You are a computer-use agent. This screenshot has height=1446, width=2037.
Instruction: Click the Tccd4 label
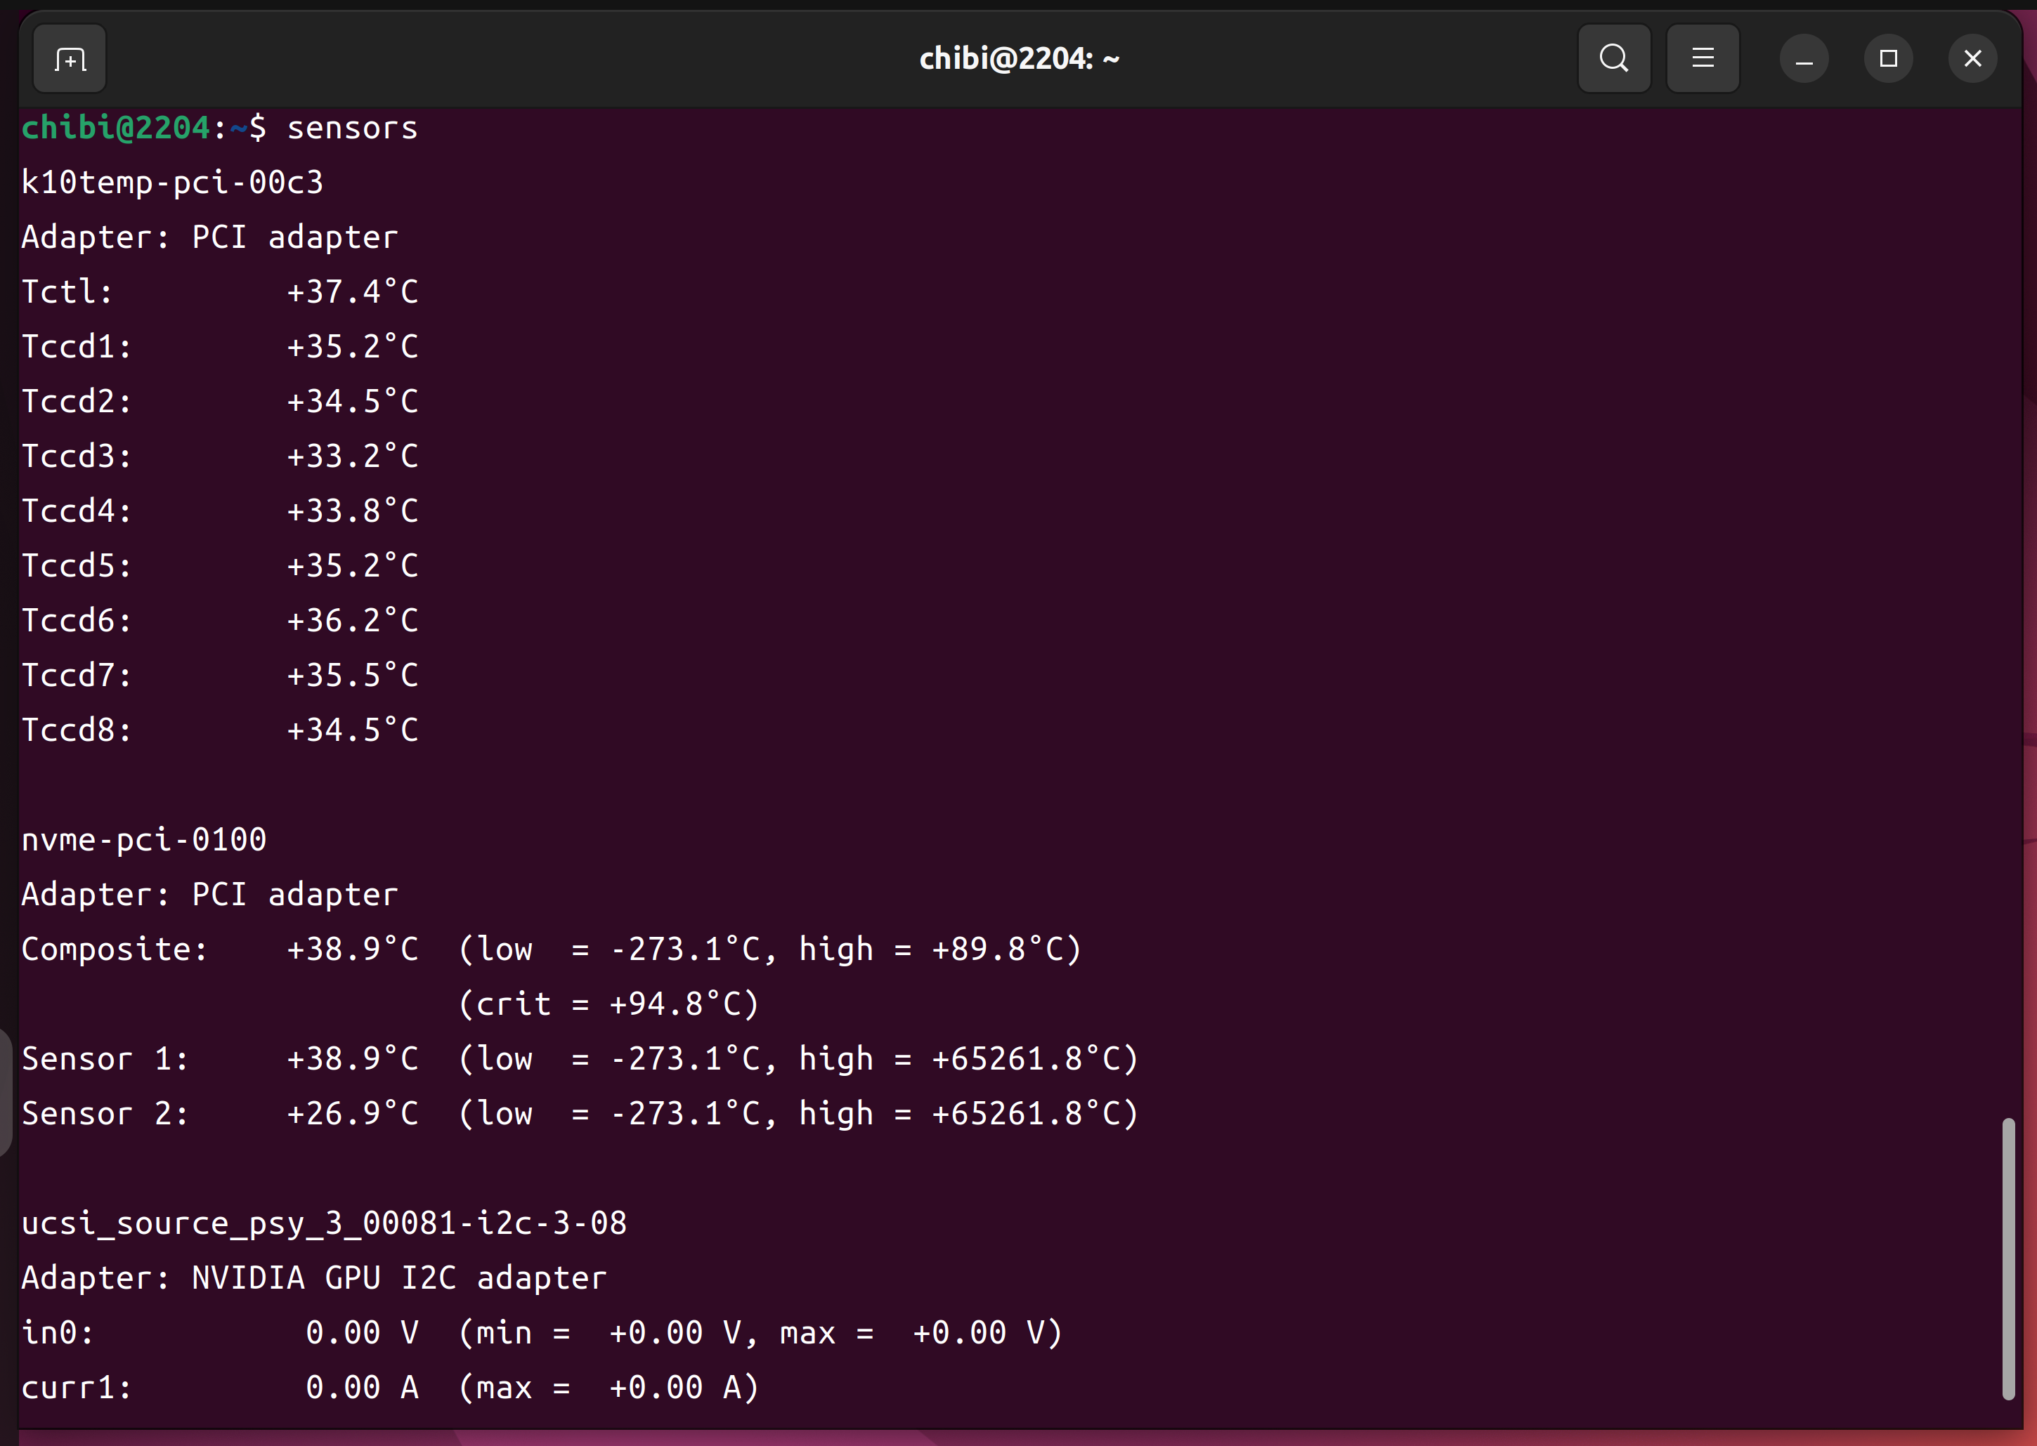coord(76,511)
